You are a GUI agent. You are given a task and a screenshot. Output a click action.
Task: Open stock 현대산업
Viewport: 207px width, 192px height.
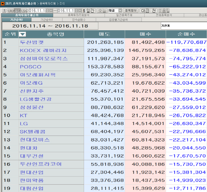tap(32, 172)
